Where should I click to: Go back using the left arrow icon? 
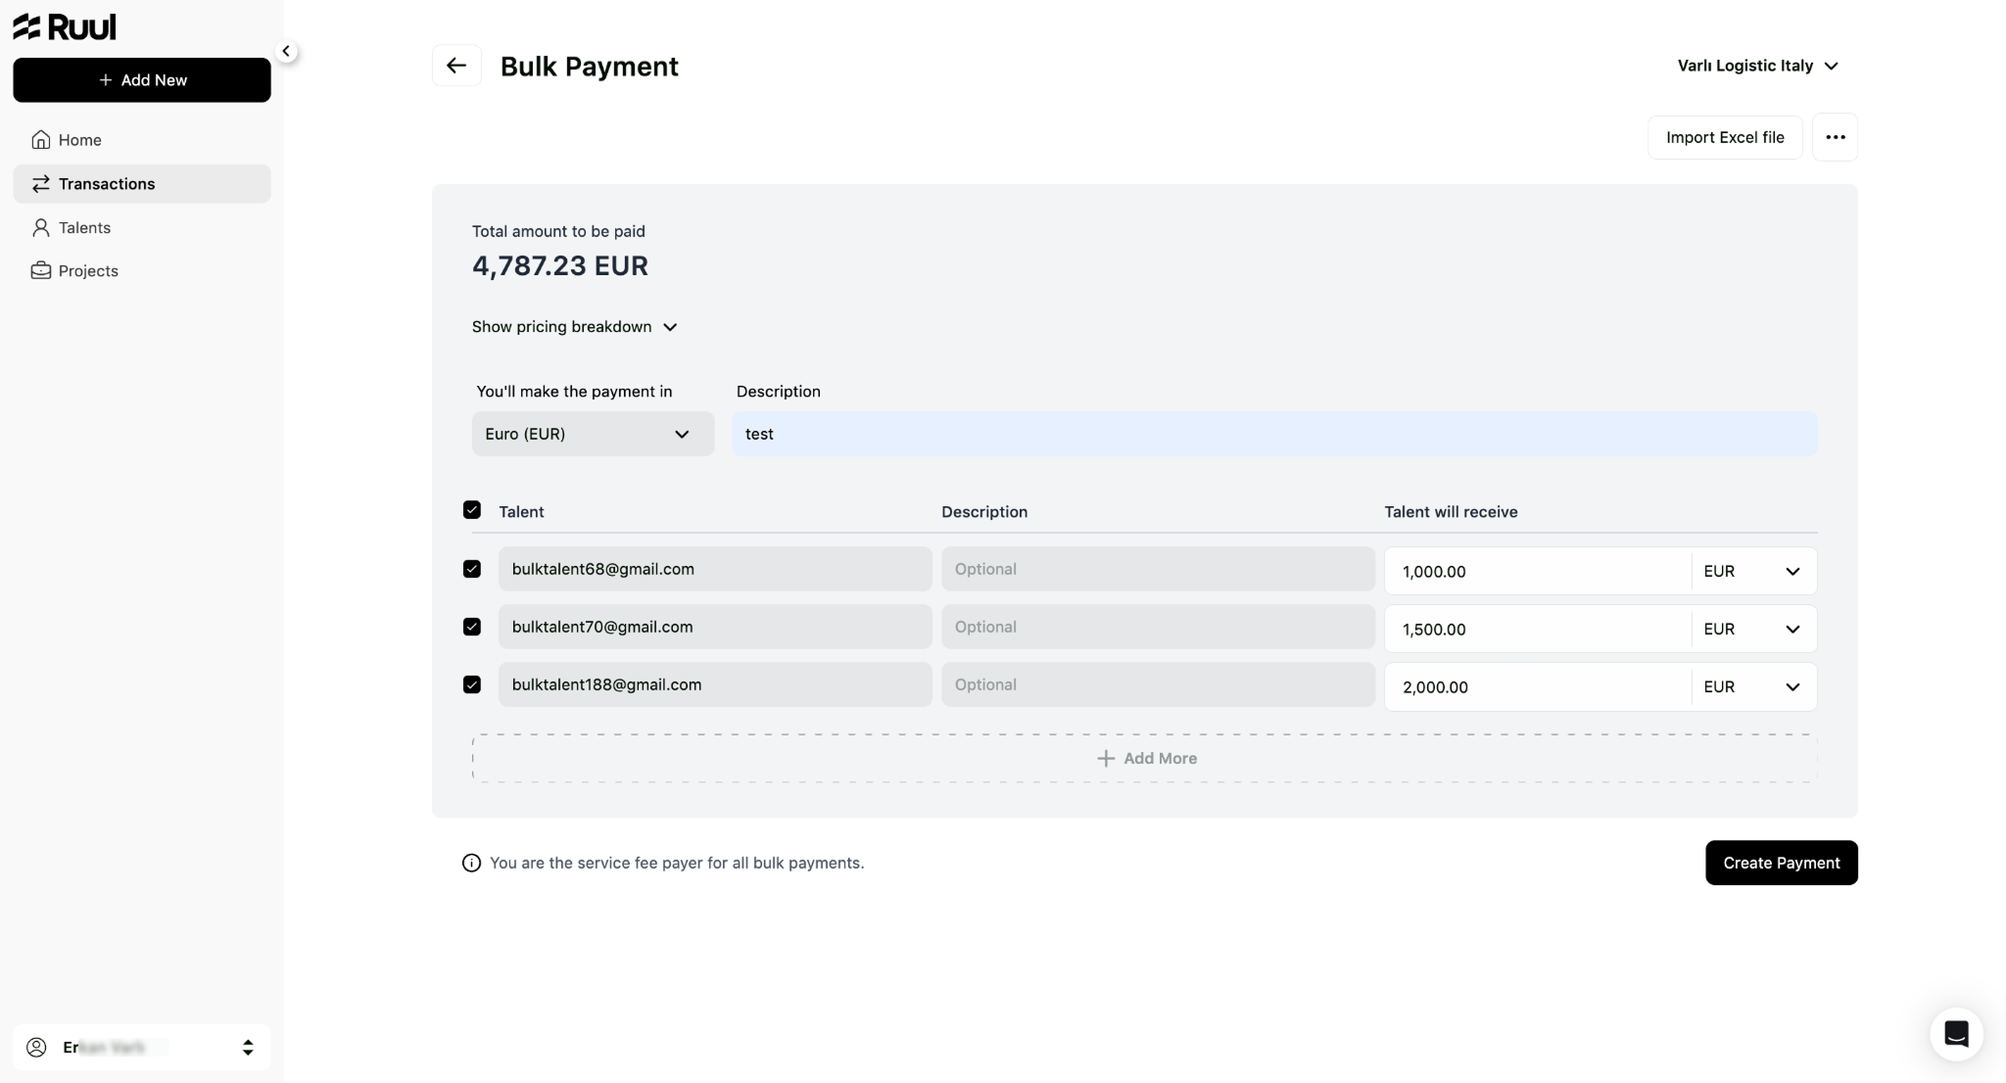(x=456, y=66)
